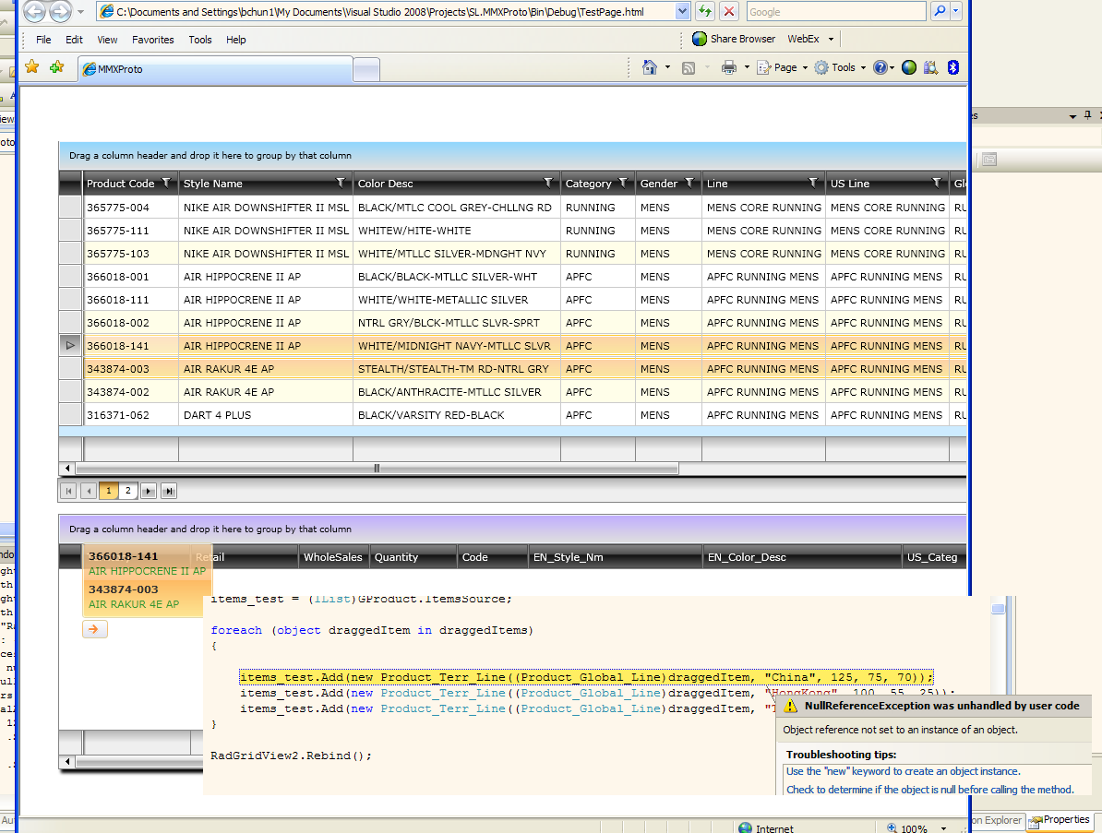Click the browser Home icon
The height and width of the screenshot is (833, 1102).
point(650,67)
